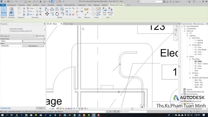Click the taskbar Search icon
Screen dimensions: 208x117
tap(7, 115)
